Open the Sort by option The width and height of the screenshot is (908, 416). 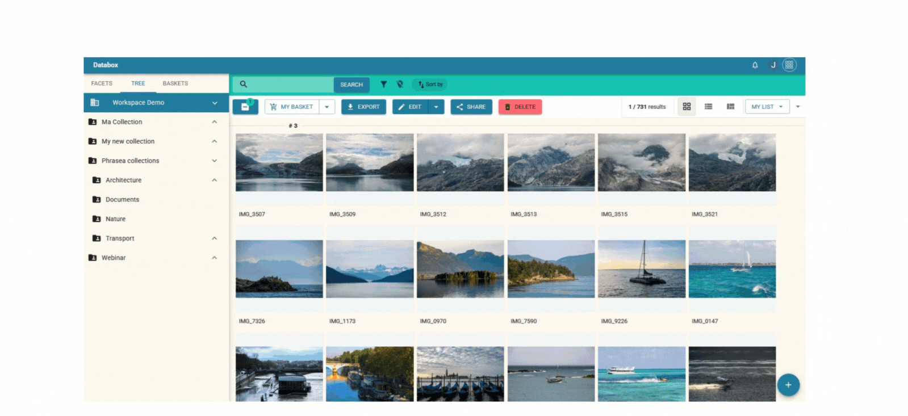point(430,85)
